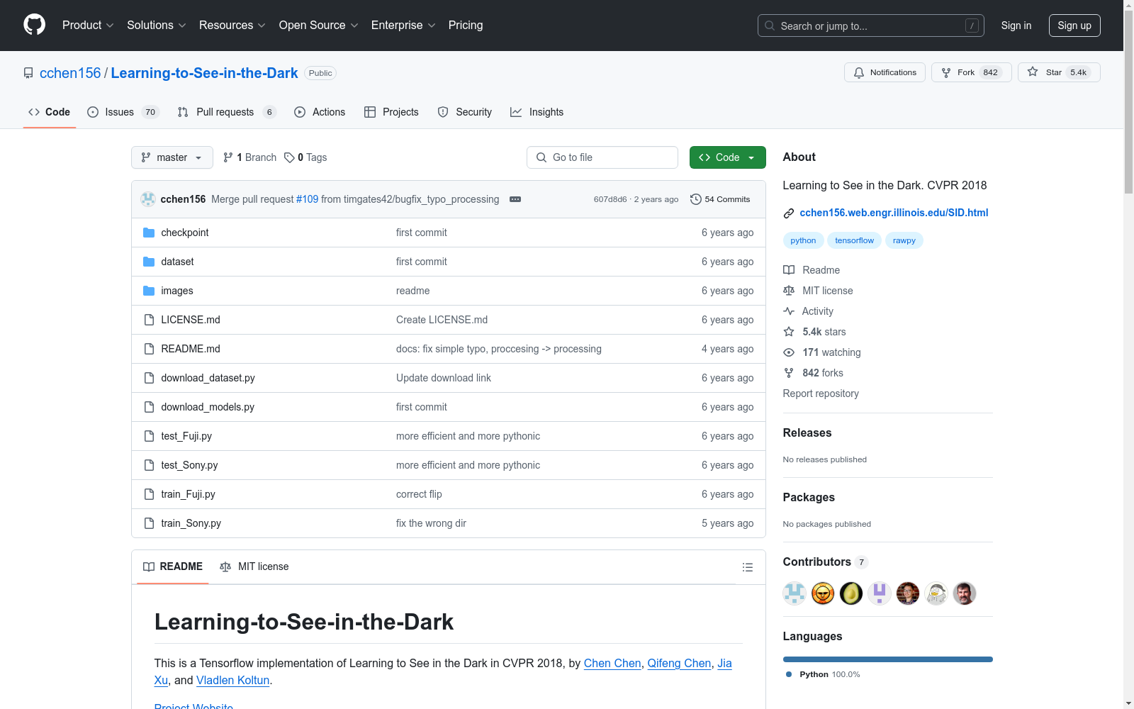Screen dimensions: 1134x709
Task: Click the Notifications bell button
Action: point(885,72)
